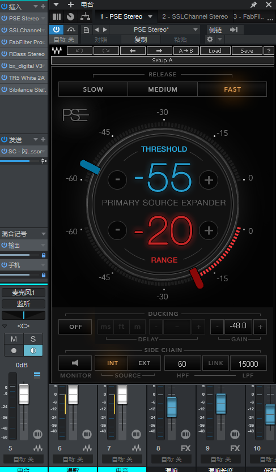Load next preset with right triangle
Image resolution: width=276 pixels, height=472 pixels.
click(x=105, y=30)
